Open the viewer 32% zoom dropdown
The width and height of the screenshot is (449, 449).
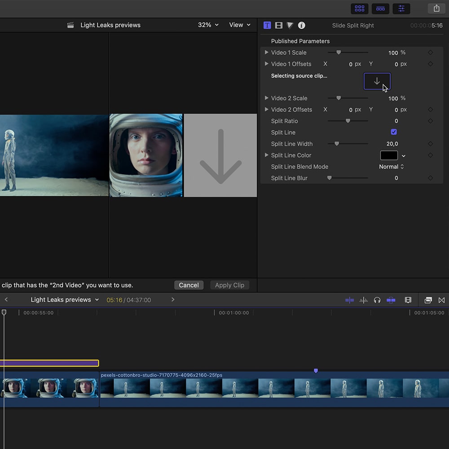click(x=208, y=25)
